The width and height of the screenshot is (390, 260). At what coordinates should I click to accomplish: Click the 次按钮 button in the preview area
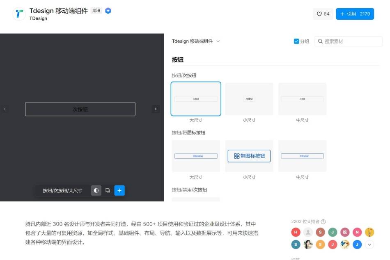80,109
